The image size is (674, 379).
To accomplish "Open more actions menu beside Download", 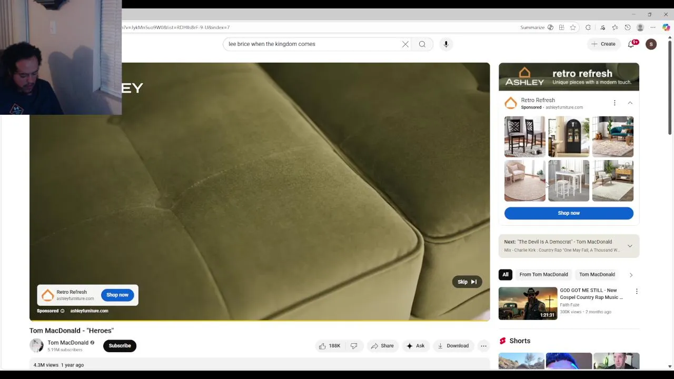I will click(x=483, y=346).
